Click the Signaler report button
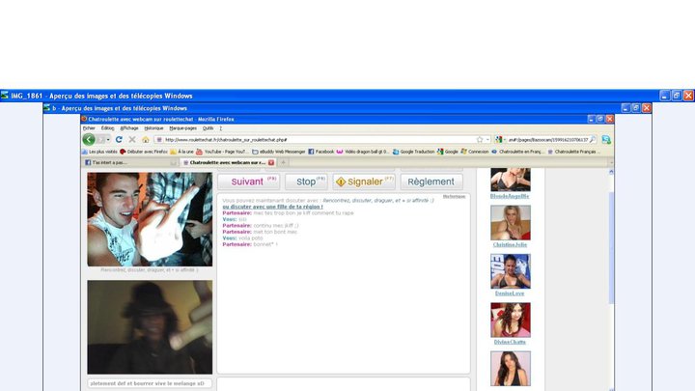The width and height of the screenshot is (695, 391). click(364, 182)
